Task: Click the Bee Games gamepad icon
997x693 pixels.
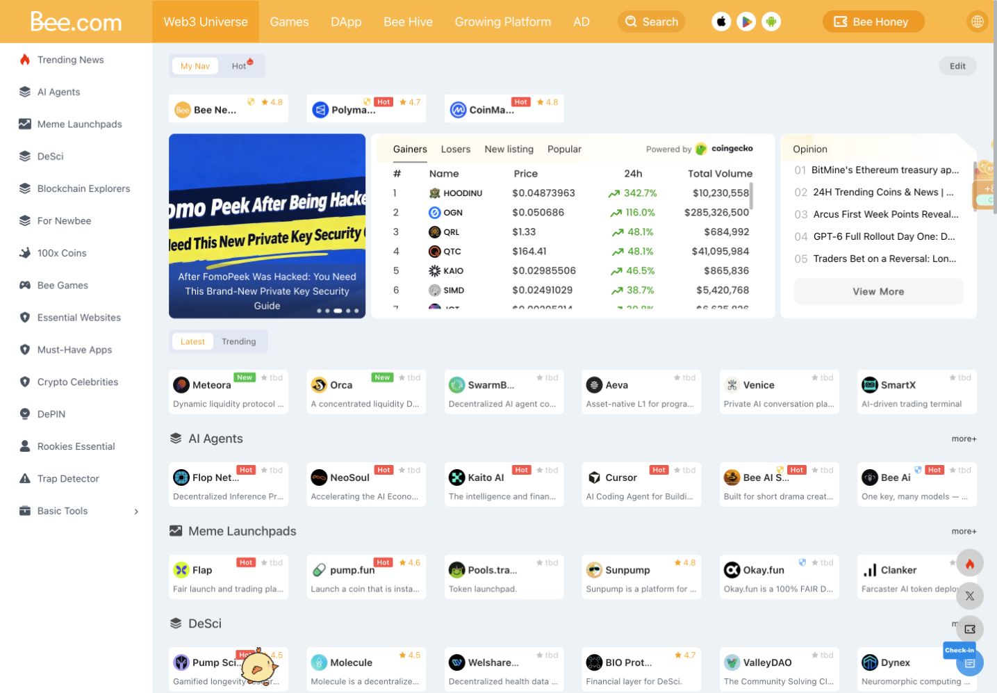Action: 25,285
